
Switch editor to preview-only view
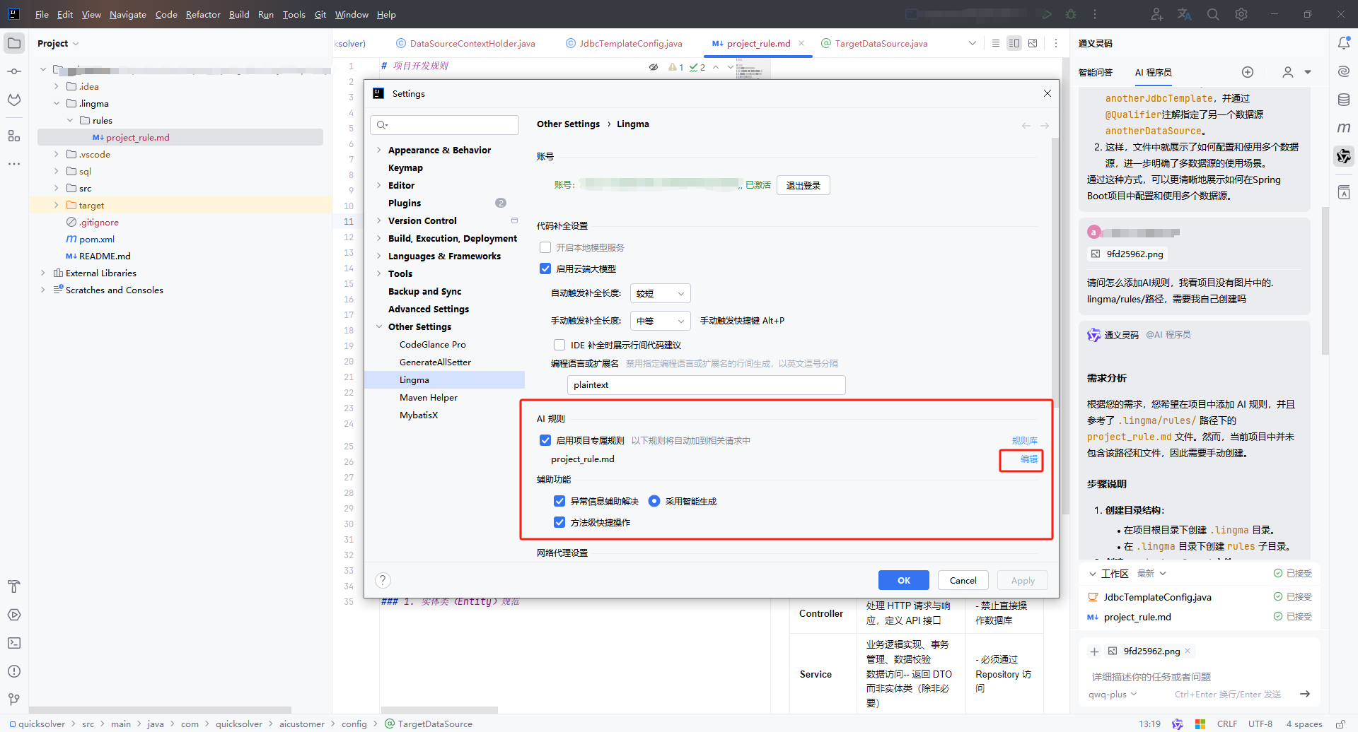(x=1033, y=43)
